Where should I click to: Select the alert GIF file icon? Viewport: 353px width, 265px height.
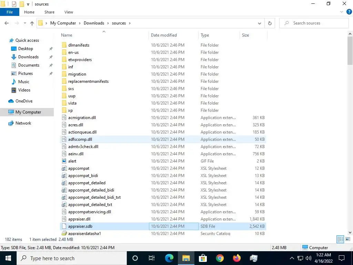coord(64,161)
